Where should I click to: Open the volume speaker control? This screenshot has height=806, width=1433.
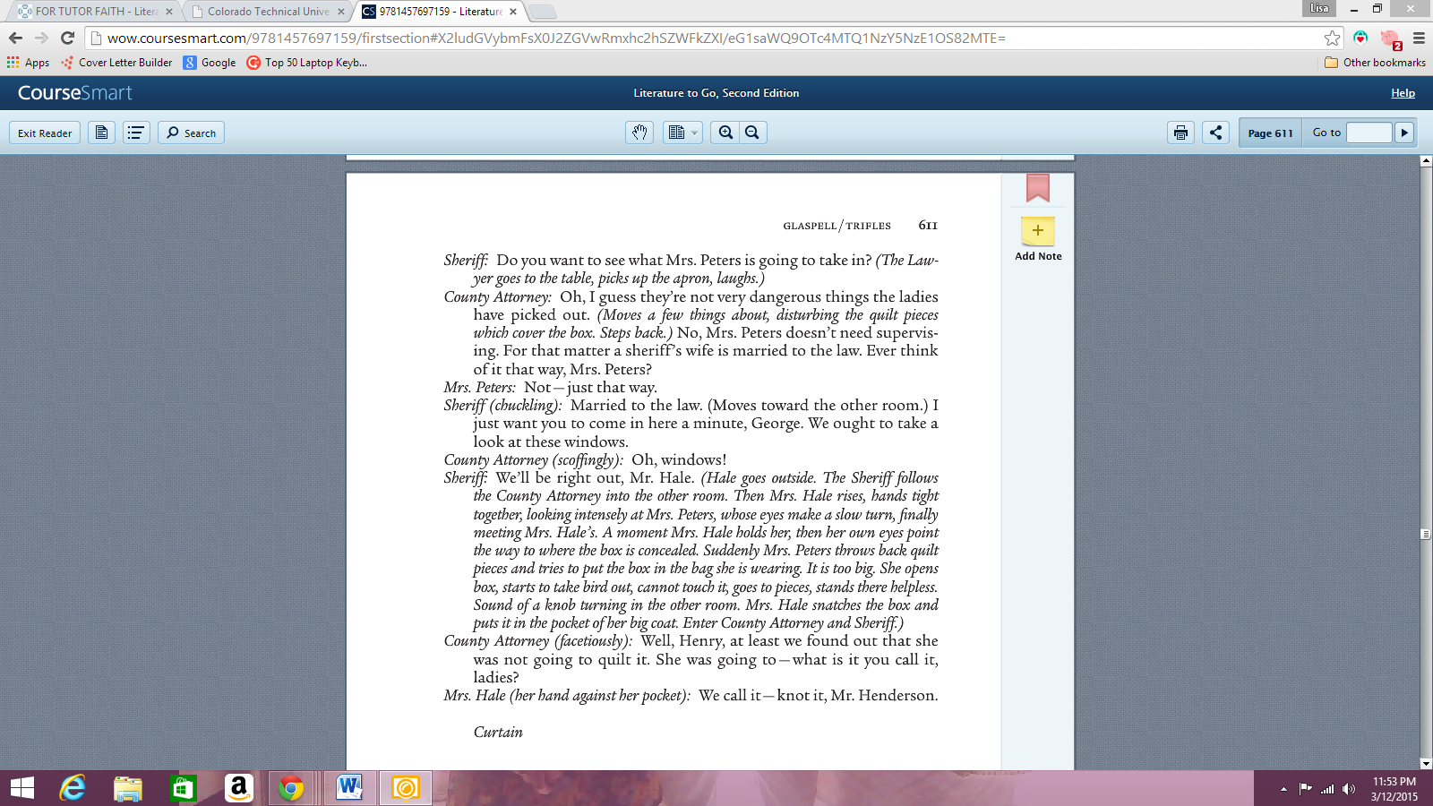pyautogui.click(x=1349, y=789)
